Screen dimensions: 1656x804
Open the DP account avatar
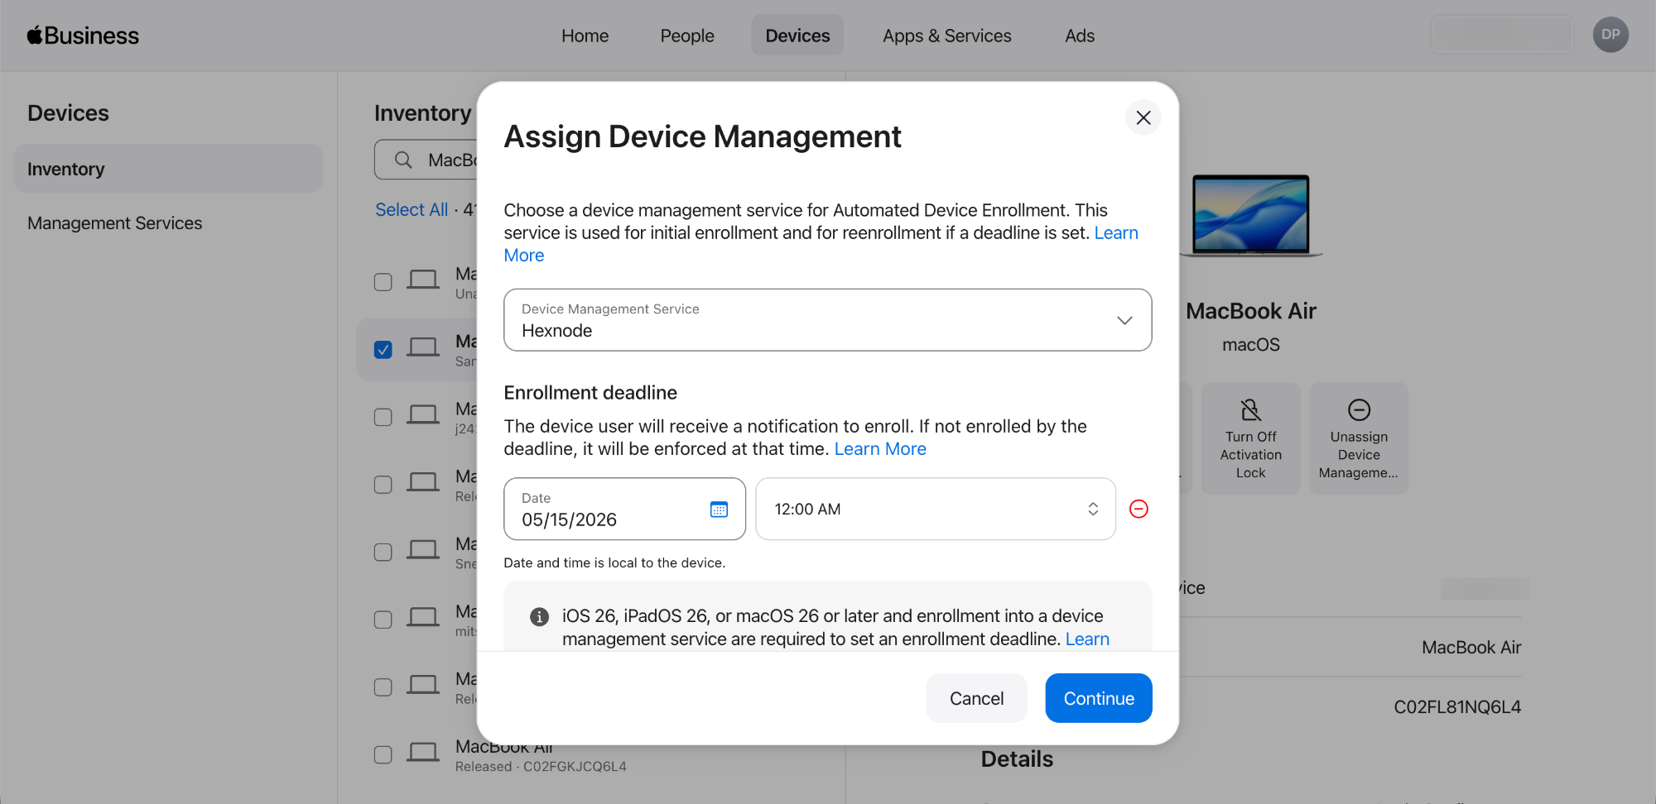click(1610, 35)
